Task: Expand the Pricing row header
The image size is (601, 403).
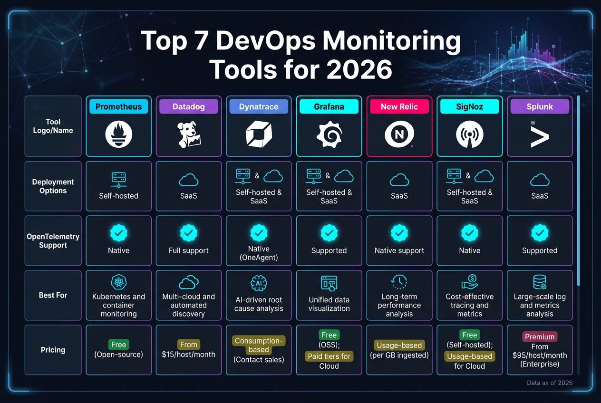Action: click(x=53, y=350)
